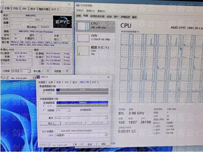Click the 测试处理器稳定度 button

(x=74, y=123)
